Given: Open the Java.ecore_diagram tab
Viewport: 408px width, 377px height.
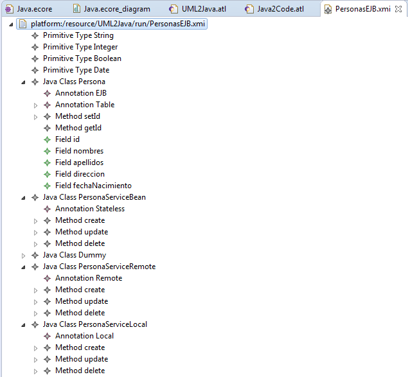Looking at the screenshot, I should tap(112, 9).
